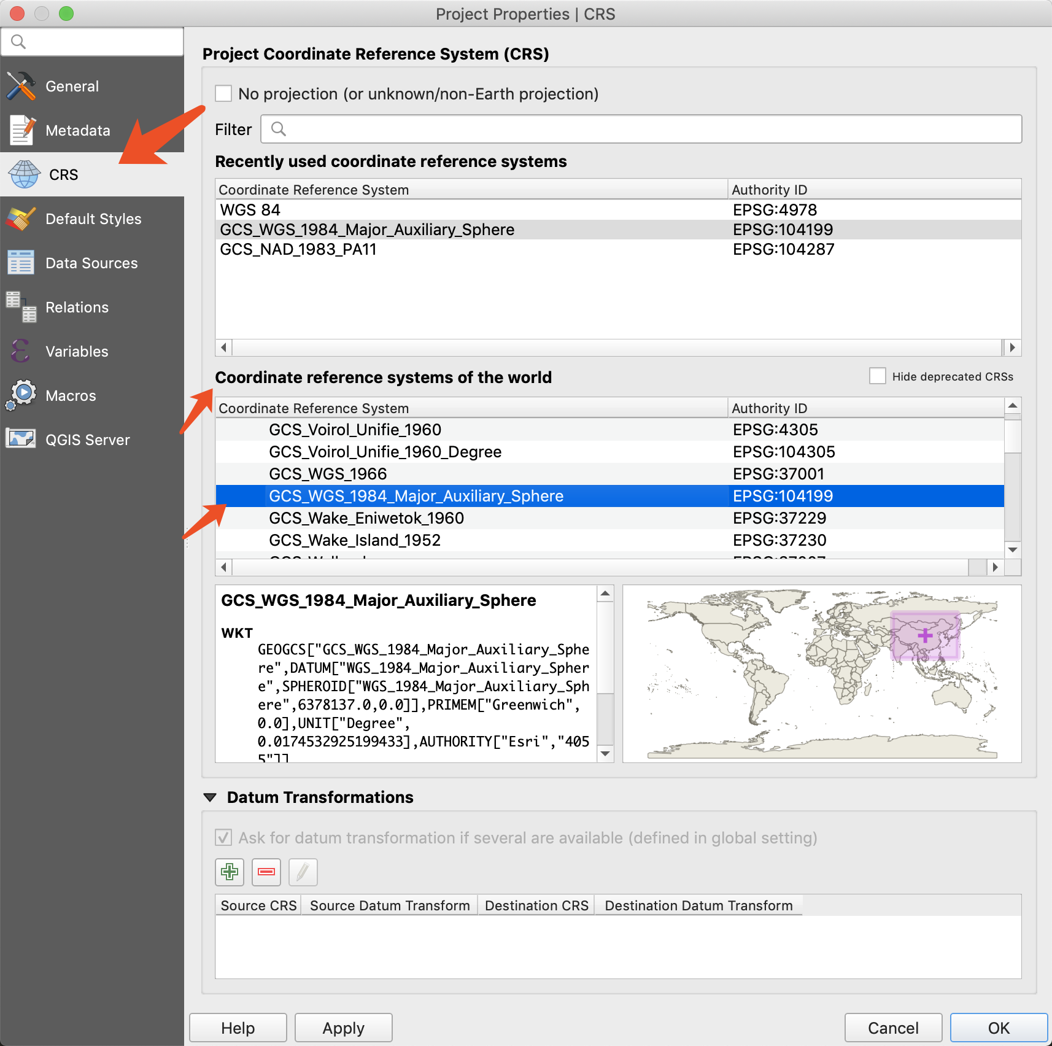Viewport: 1052px width, 1046px height.
Task: Open the Relations section label
Action: [x=77, y=308]
